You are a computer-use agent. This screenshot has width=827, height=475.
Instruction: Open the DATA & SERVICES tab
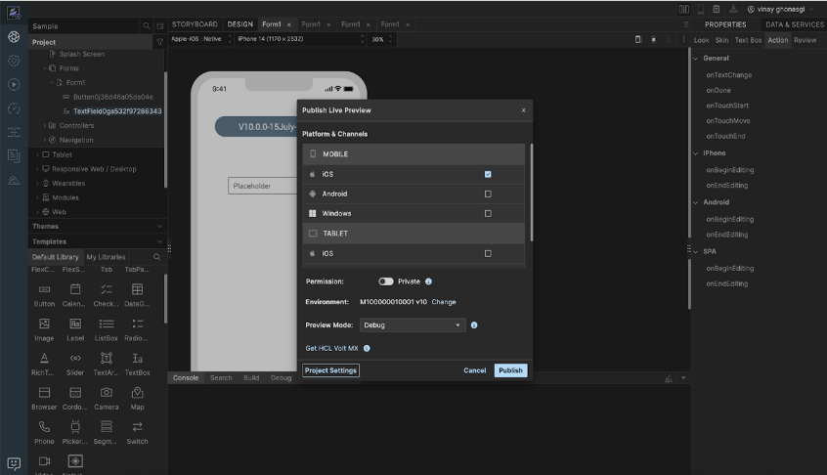[x=794, y=24]
